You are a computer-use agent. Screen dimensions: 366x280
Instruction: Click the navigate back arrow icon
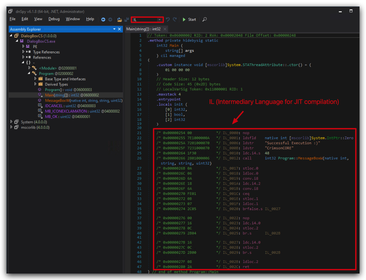point(103,20)
